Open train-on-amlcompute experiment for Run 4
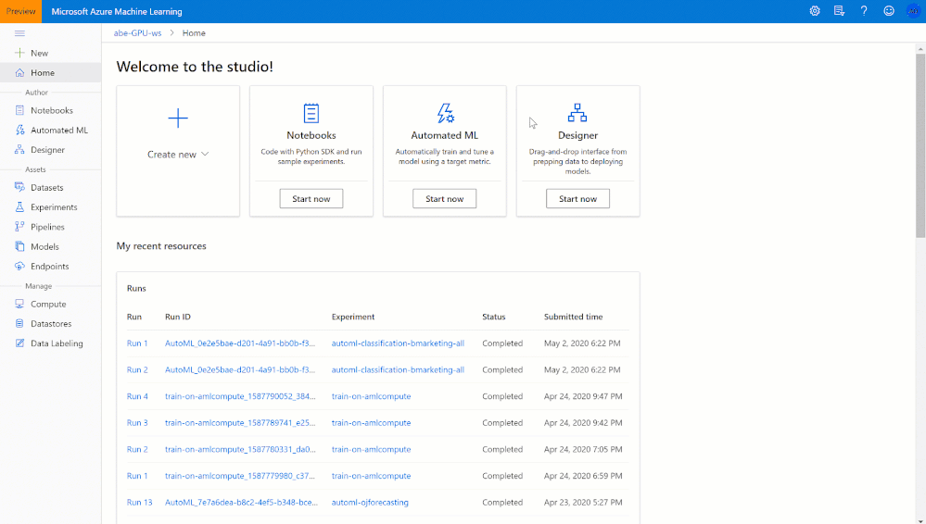 click(371, 396)
